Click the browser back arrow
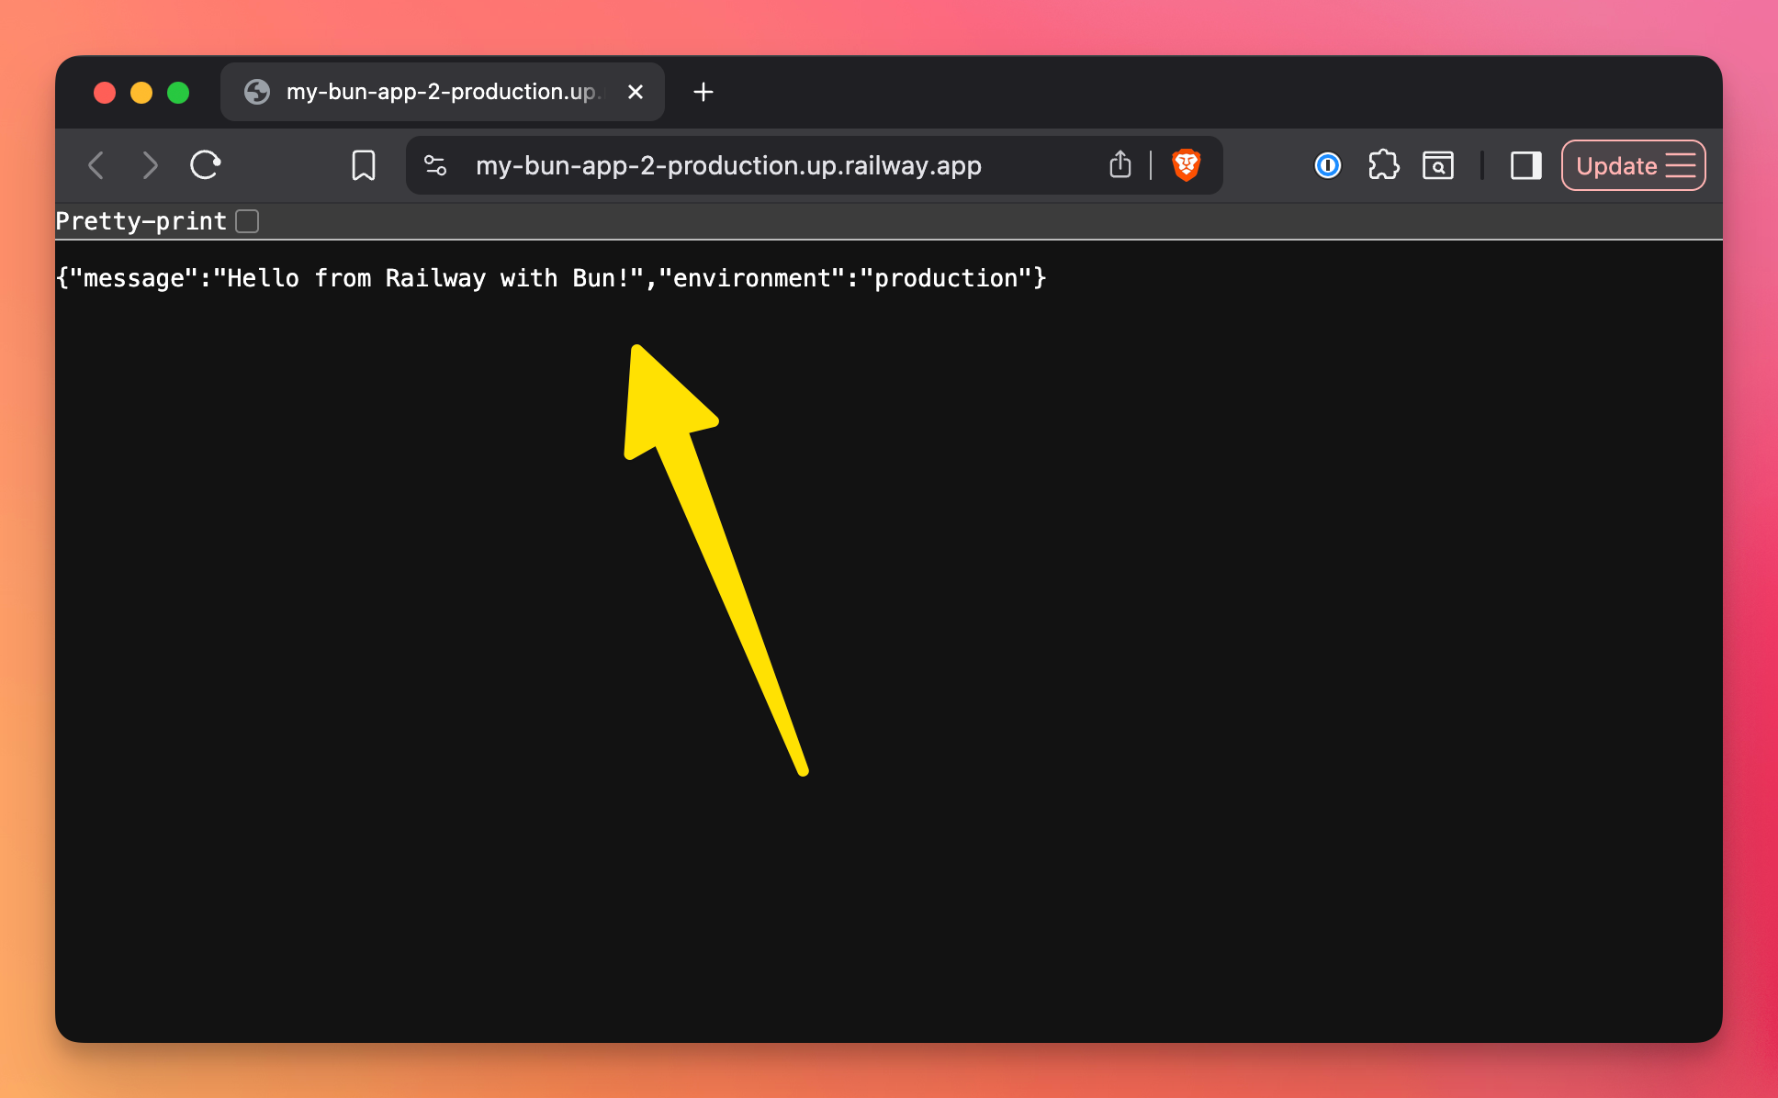 [96, 165]
